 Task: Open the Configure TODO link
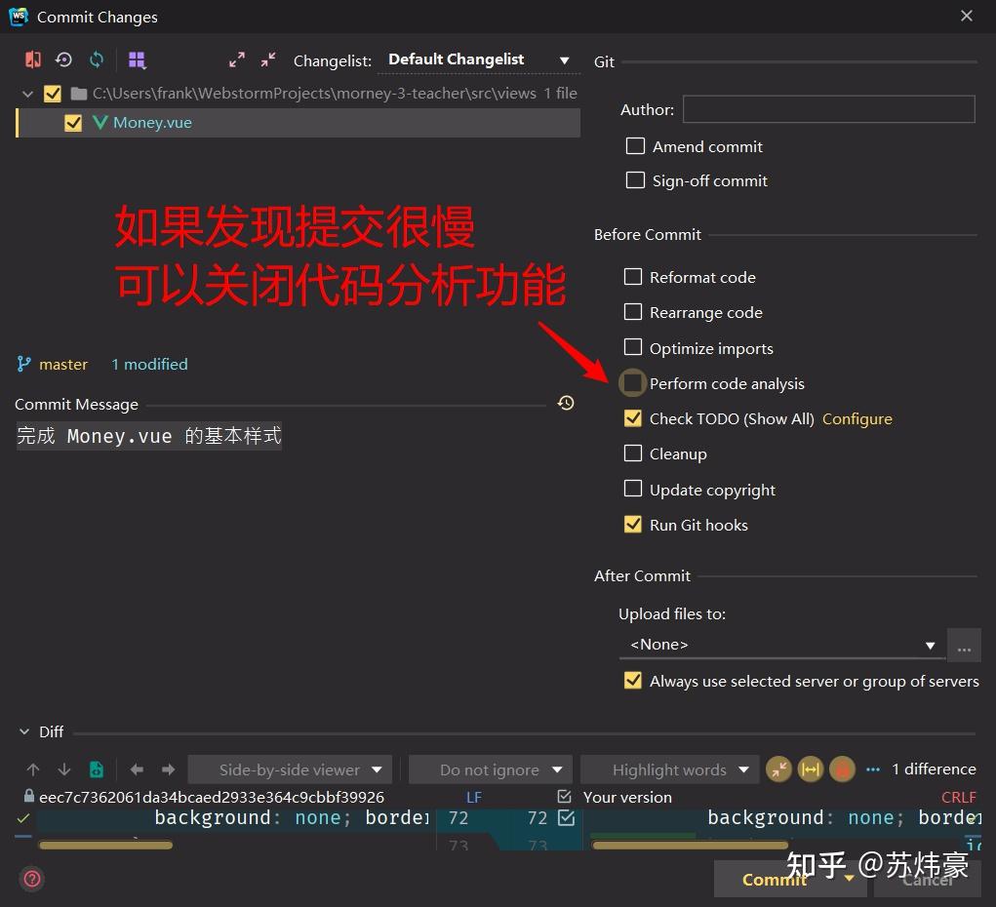(857, 419)
